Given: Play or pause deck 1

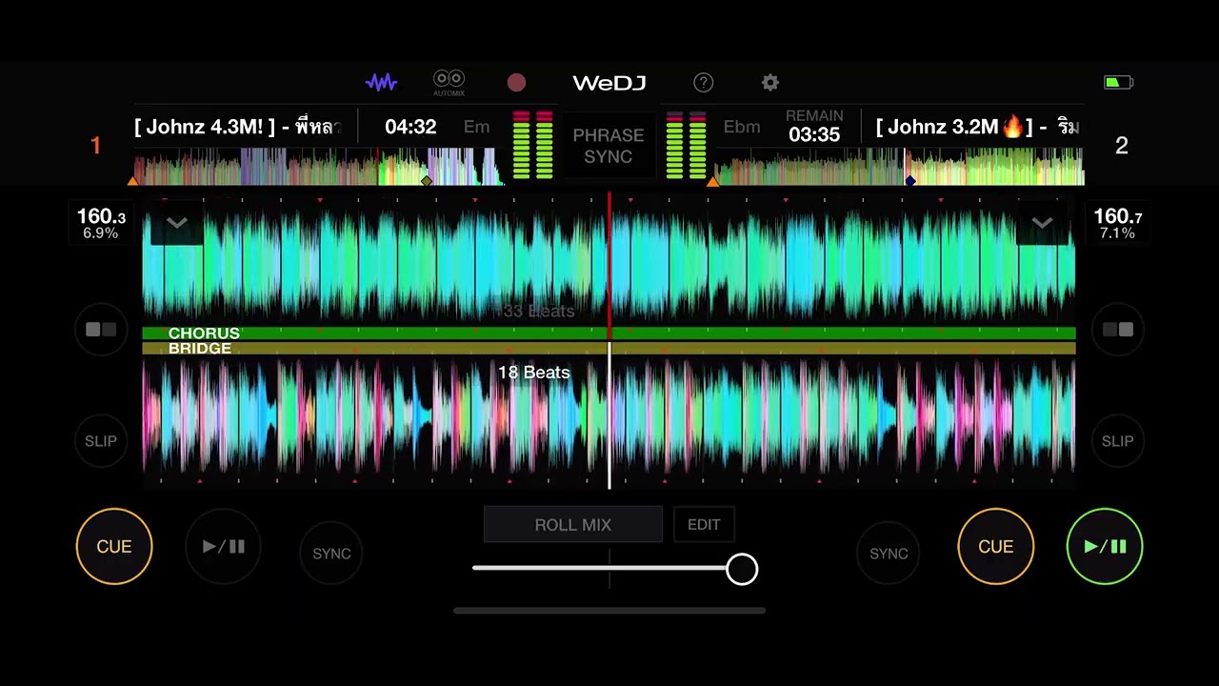Looking at the screenshot, I should (x=224, y=547).
